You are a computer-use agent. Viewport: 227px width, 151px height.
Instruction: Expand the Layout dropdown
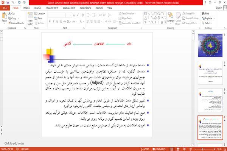(x=40, y=14)
